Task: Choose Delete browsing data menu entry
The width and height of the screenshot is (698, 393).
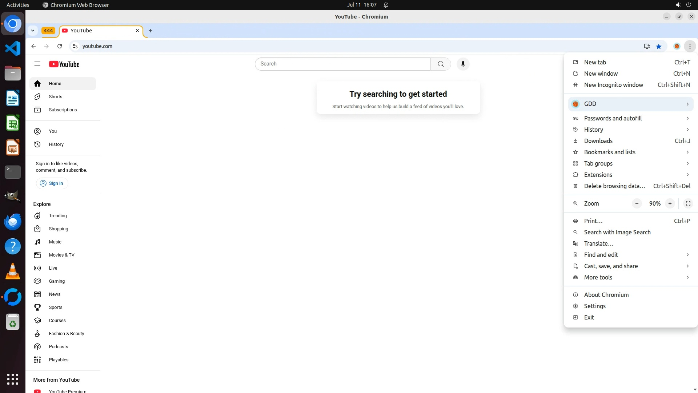Action: point(614,186)
